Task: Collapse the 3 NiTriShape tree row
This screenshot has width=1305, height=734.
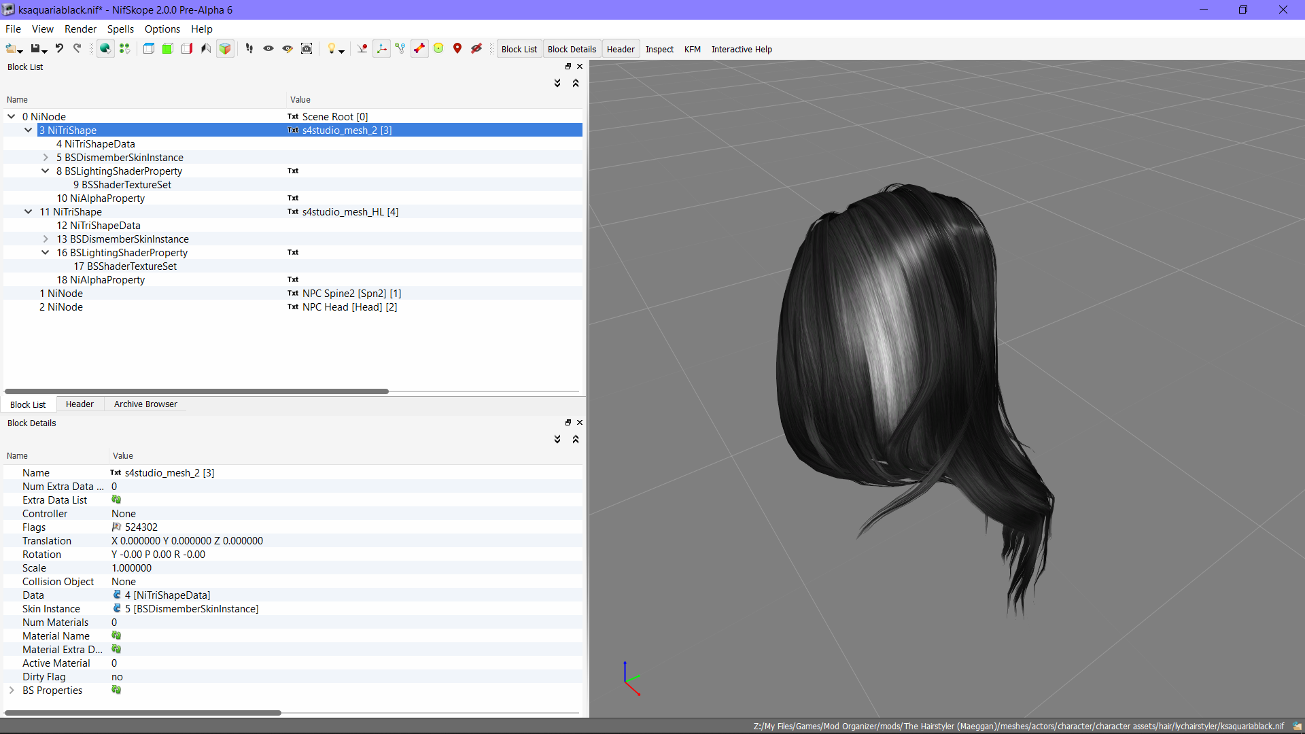Action: [x=29, y=130]
